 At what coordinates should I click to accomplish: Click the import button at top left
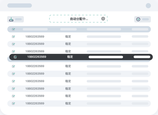click(16, 19)
